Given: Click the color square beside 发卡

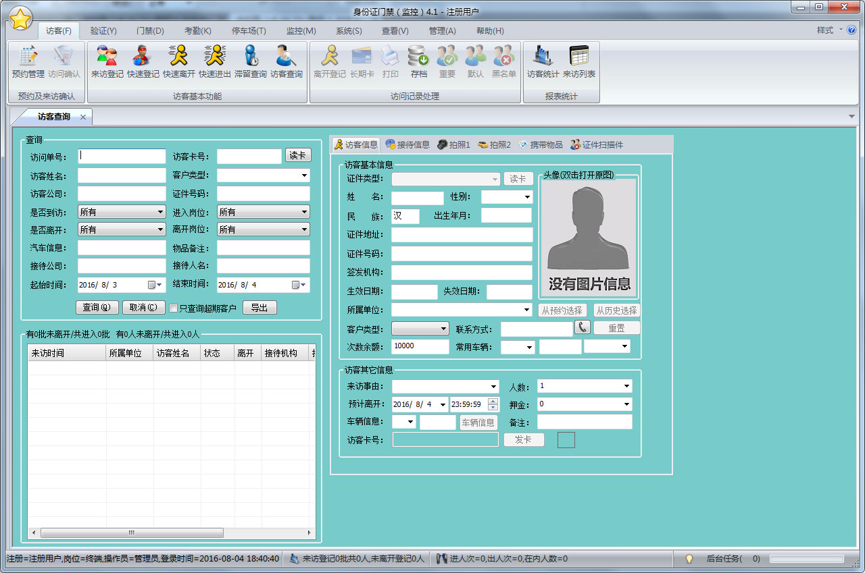Looking at the screenshot, I should click(566, 440).
